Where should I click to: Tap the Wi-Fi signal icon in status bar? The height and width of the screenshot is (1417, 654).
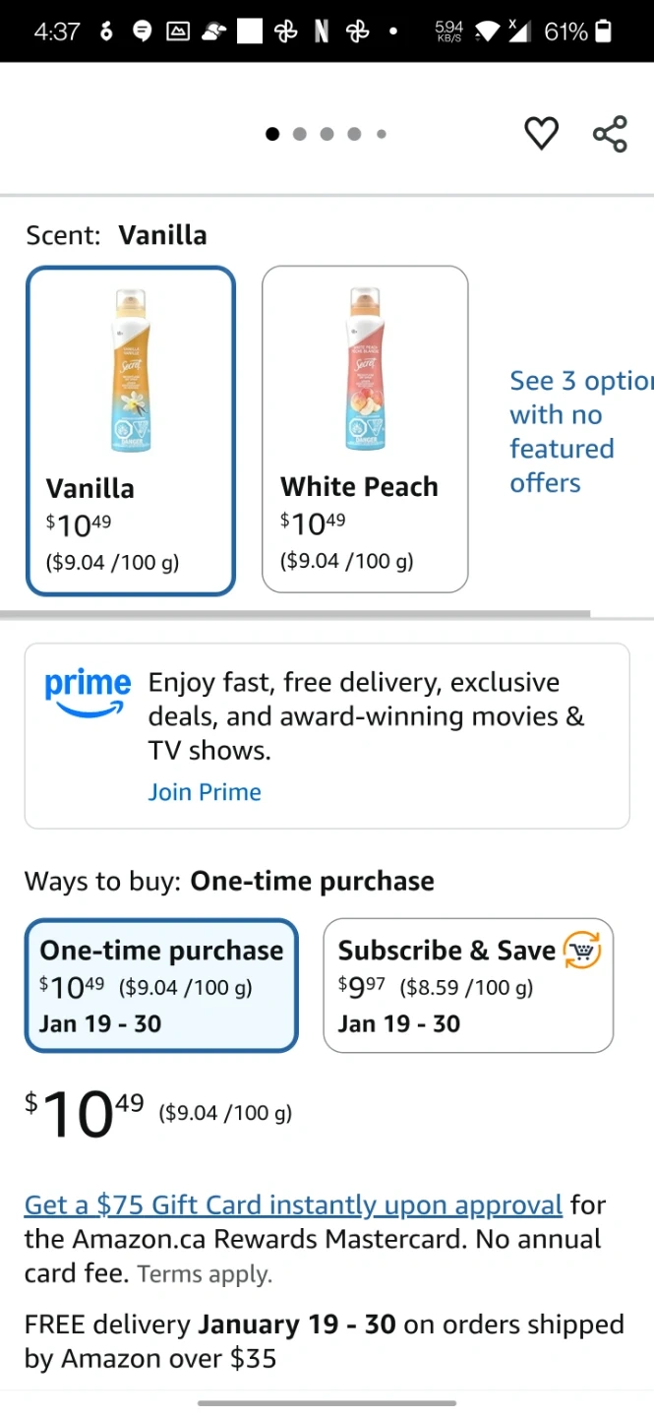(x=486, y=31)
